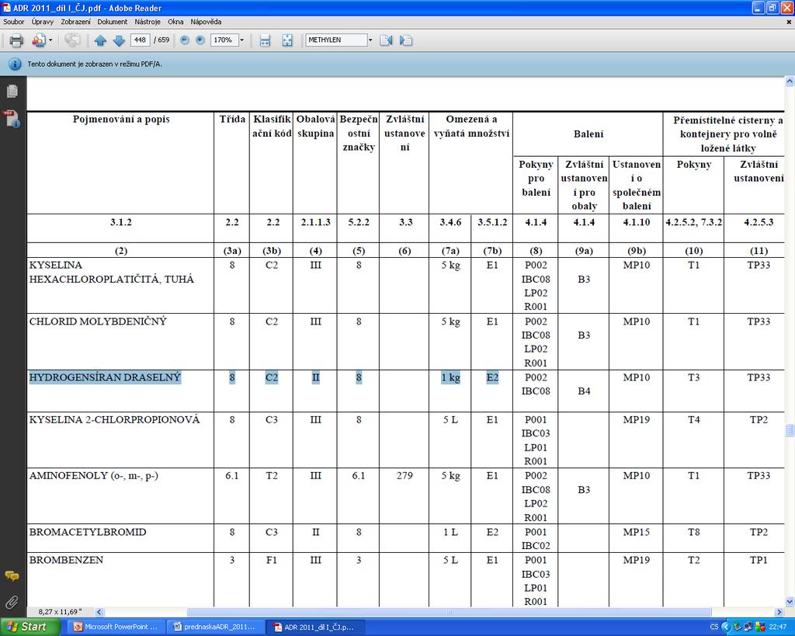Open the Attachments paperclip icon
The height and width of the screenshot is (636, 795).
point(12,602)
